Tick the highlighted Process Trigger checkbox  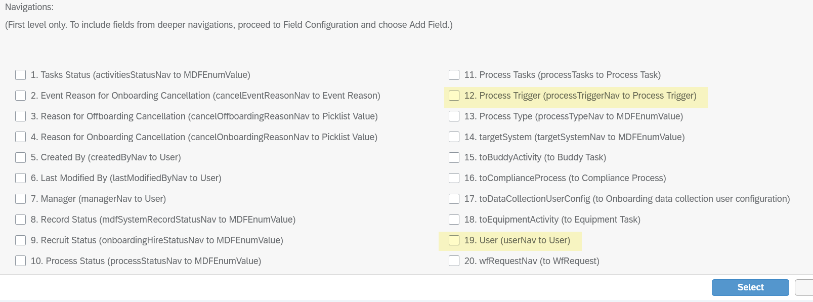[x=454, y=96]
